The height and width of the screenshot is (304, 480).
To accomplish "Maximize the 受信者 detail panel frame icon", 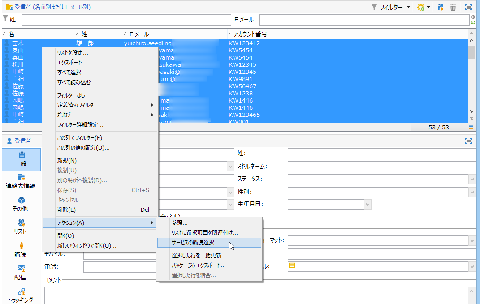I will pyautogui.click(x=469, y=141).
